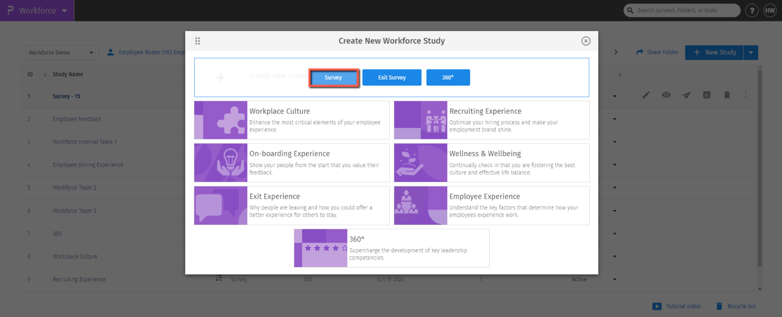
Task: Select the Exit Survey study type
Action: click(x=392, y=77)
